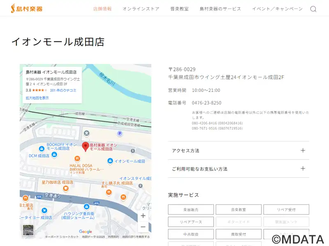Click the ハウジング重兵衛 shop pin

click(x=86, y=207)
